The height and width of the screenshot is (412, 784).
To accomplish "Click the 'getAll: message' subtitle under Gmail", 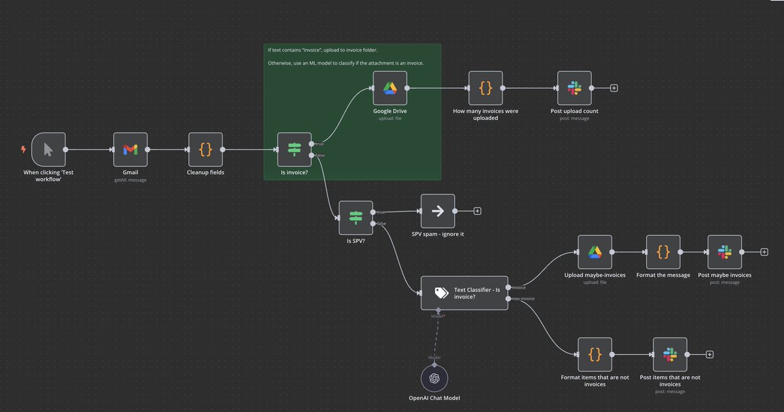I will click(x=131, y=180).
